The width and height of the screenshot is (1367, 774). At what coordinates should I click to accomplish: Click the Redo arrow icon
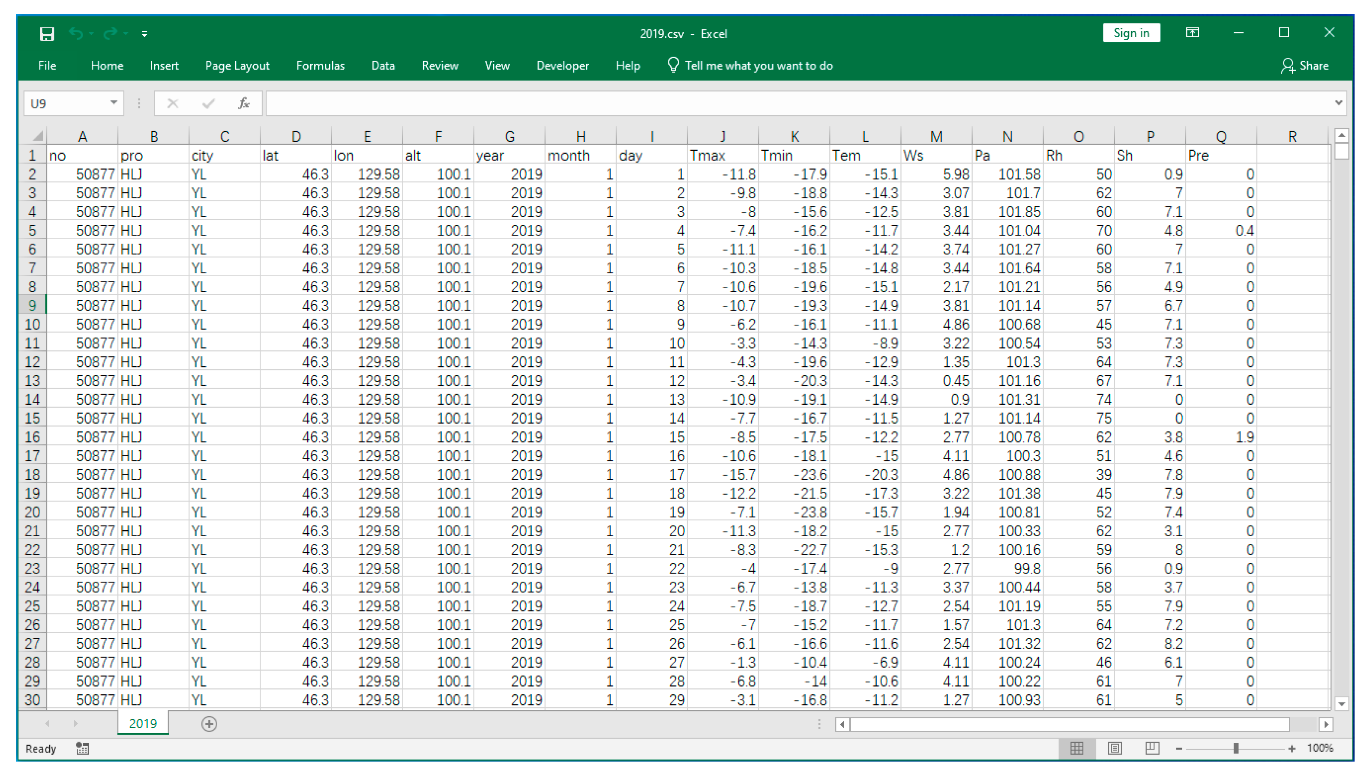coord(110,34)
